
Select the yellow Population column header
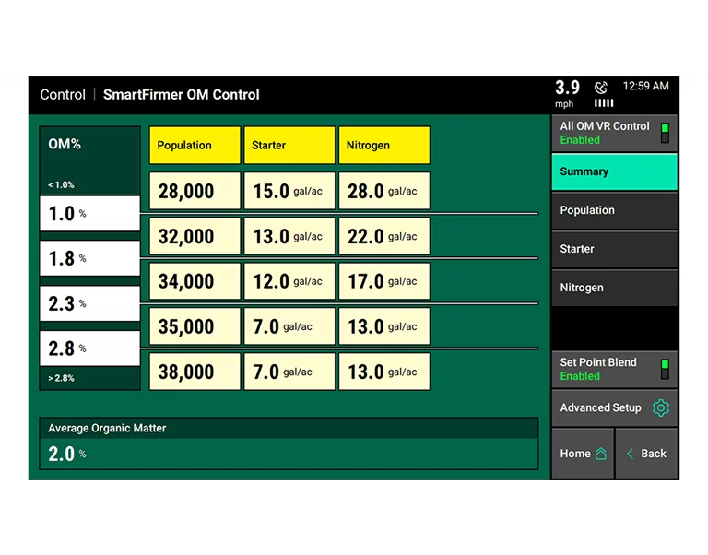click(x=195, y=145)
